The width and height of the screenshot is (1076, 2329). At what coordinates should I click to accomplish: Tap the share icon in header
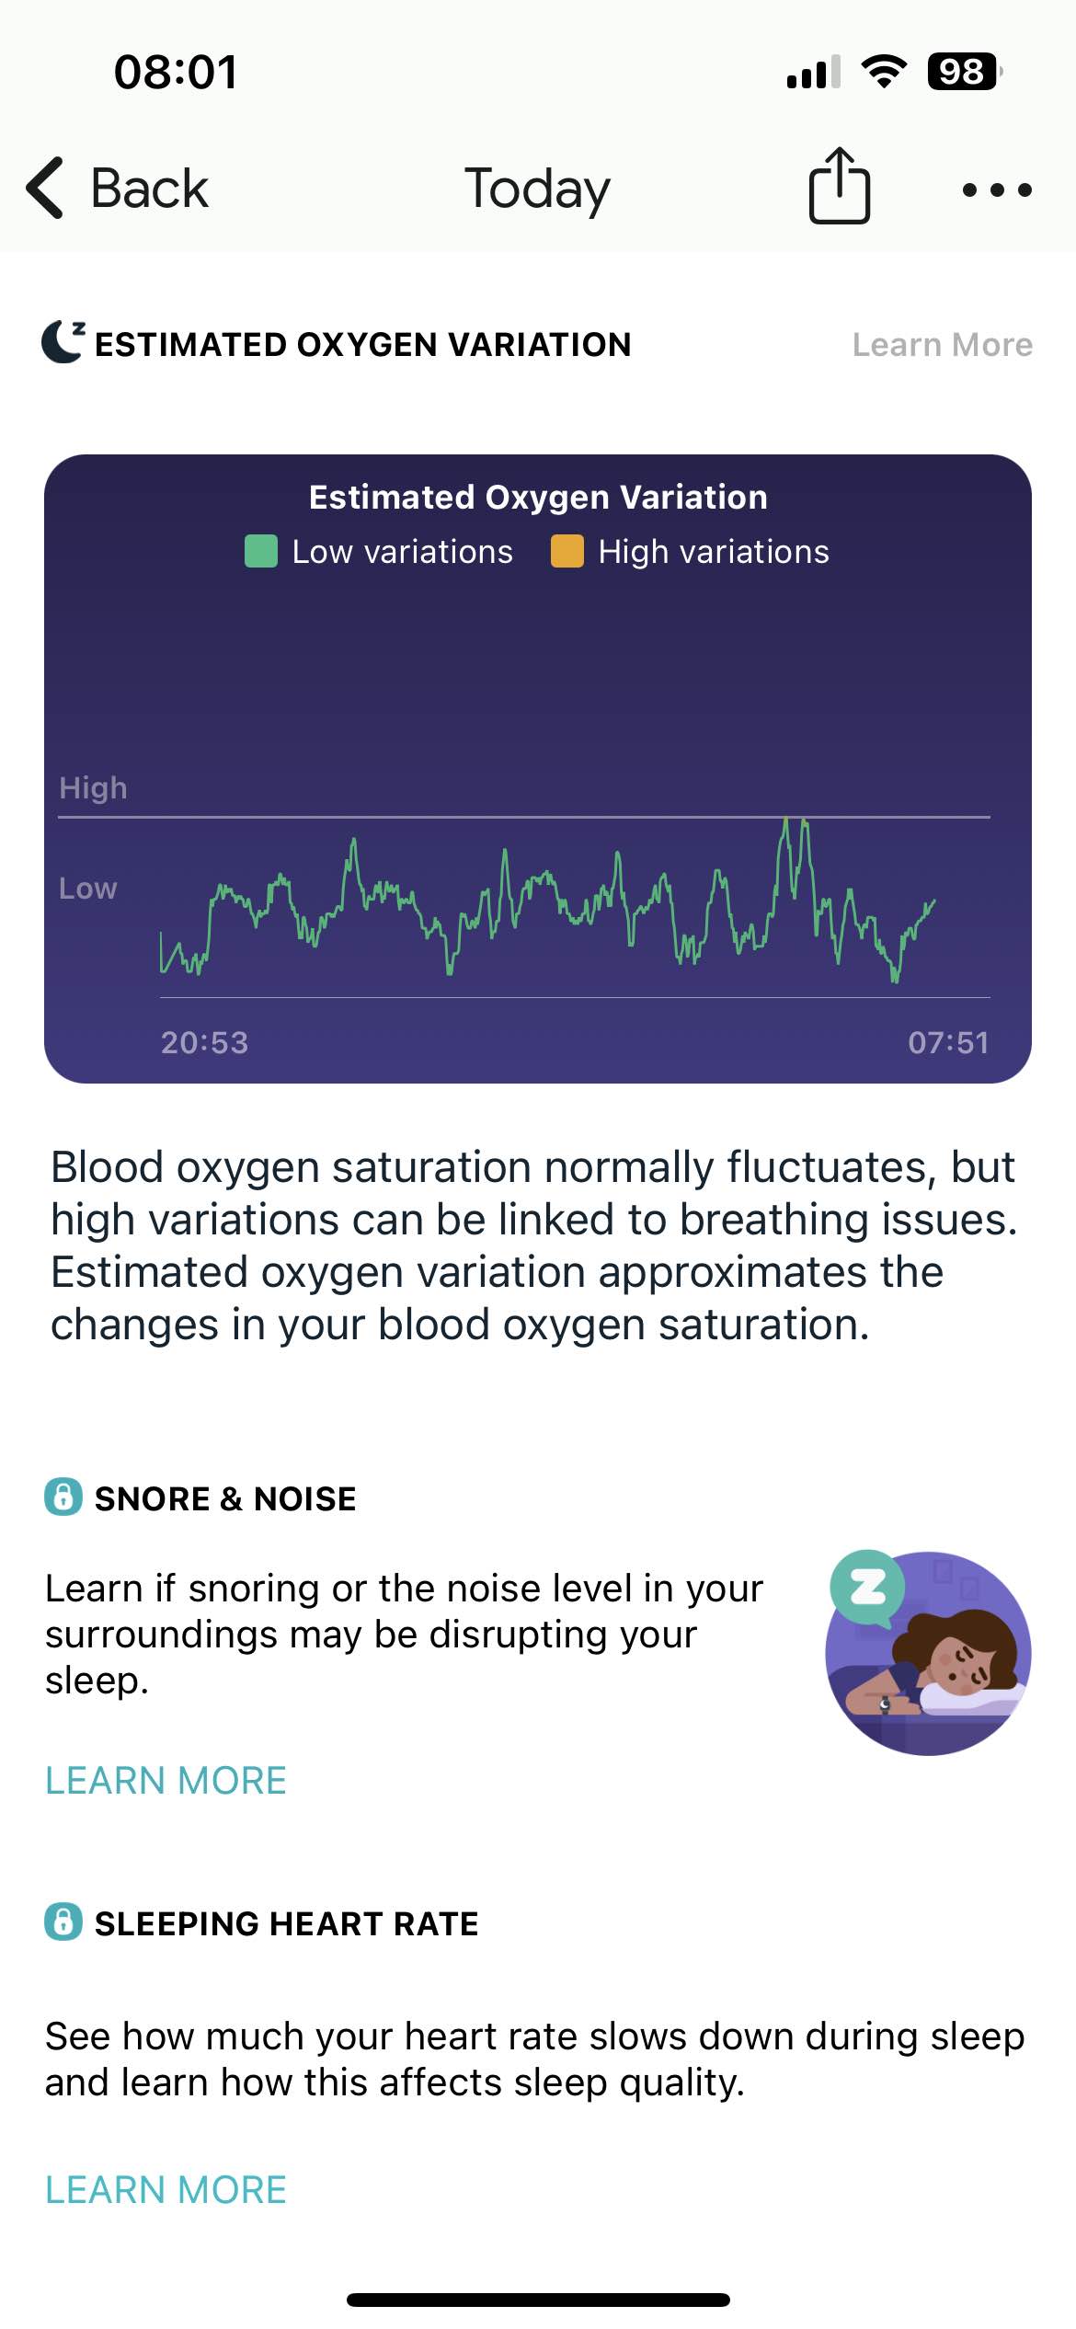(x=839, y=186)
